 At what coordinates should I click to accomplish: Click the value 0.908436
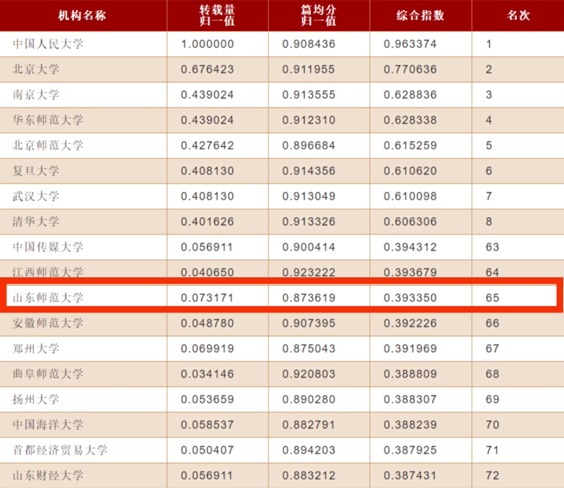coord(309,44)
